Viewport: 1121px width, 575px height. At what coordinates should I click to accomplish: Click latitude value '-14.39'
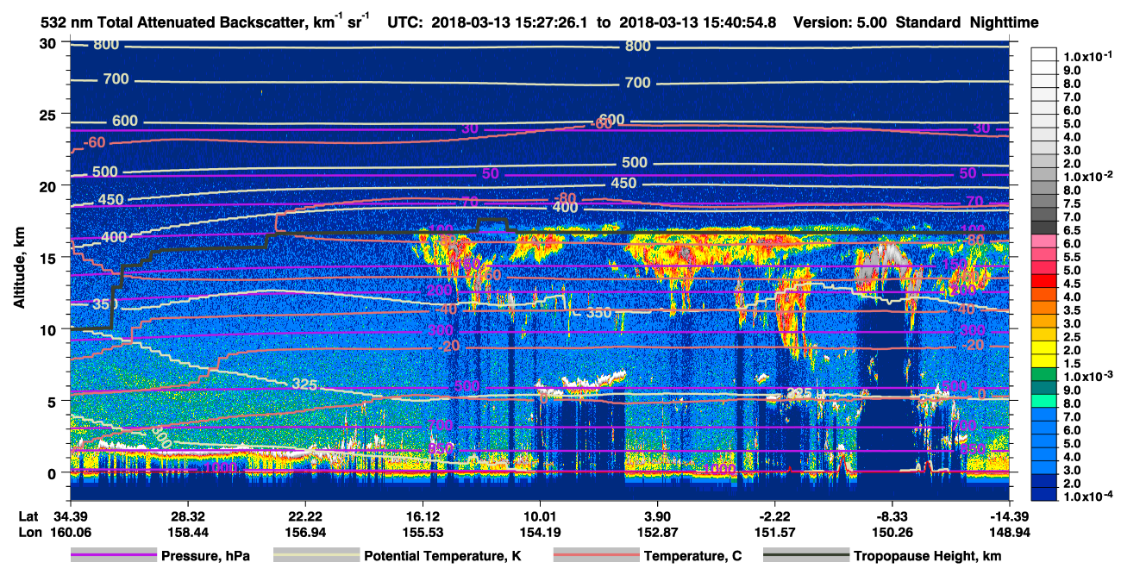coord(1010,516)
